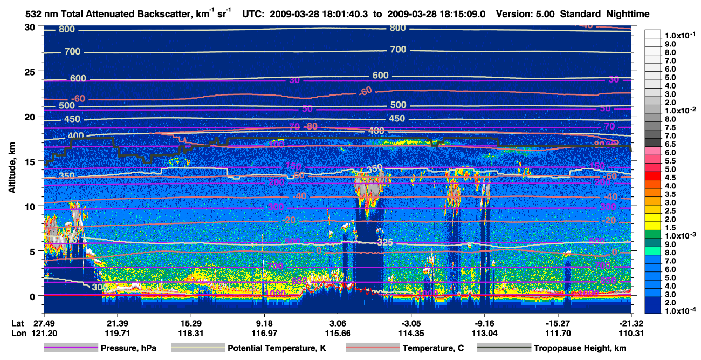Image resolution: width=701 pixels, height=360 pixels.
Task: Click the colorbar label 5.5
Action: pyautogui.click(x=670, y=160)
